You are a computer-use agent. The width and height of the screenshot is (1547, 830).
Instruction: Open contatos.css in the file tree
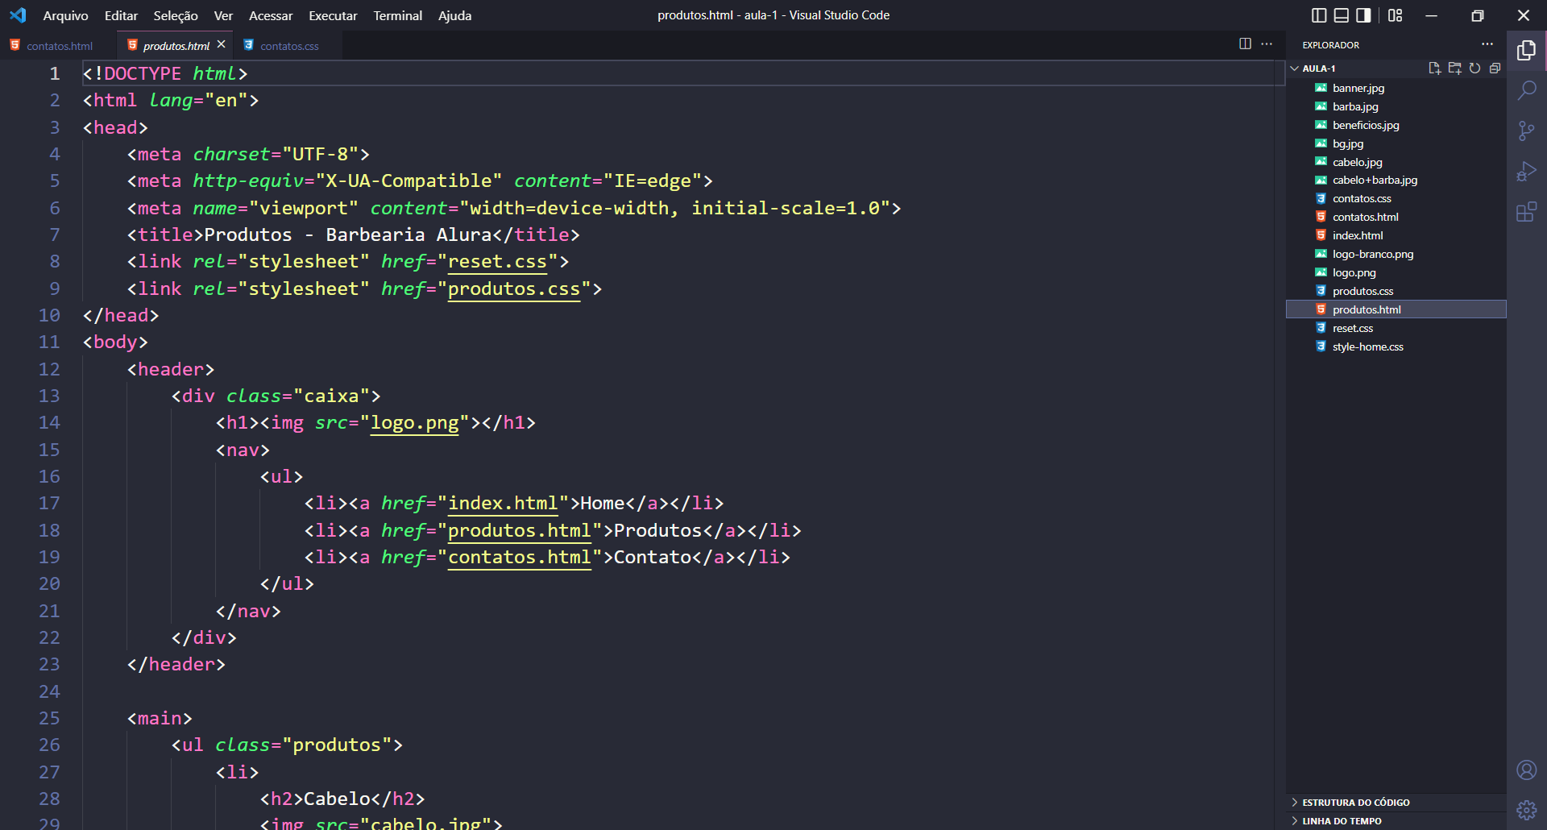coord(1396,199)
